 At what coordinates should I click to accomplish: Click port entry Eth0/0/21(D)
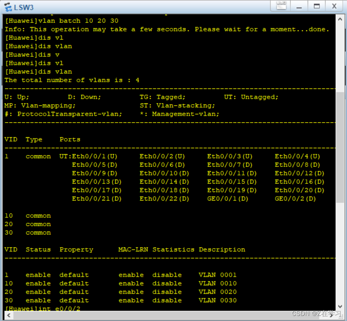[97, 199]
